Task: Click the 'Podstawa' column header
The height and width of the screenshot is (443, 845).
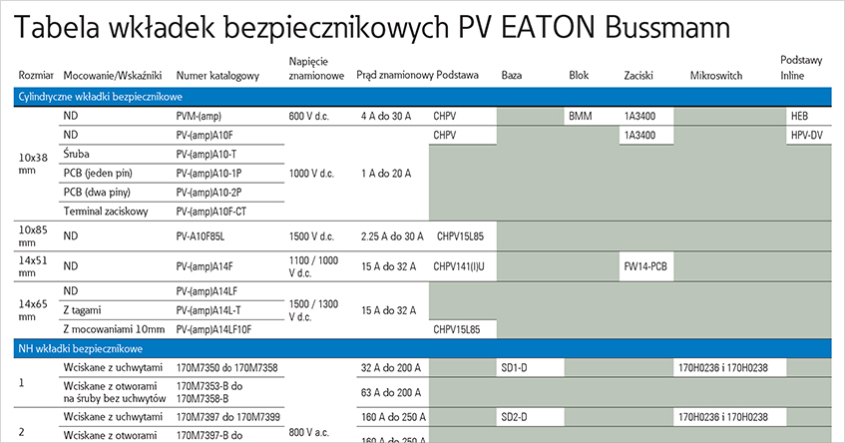Action: (457, 75)
